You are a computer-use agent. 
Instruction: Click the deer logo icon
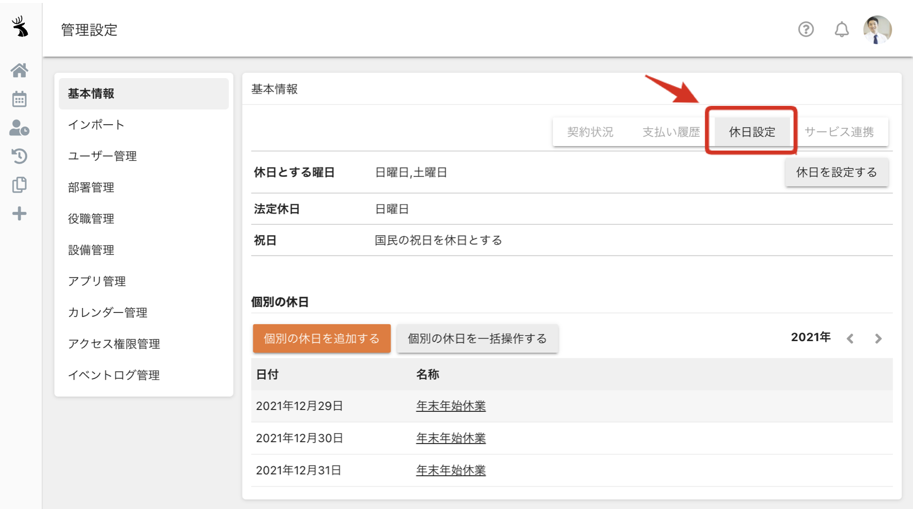click(x=20, y=26)
